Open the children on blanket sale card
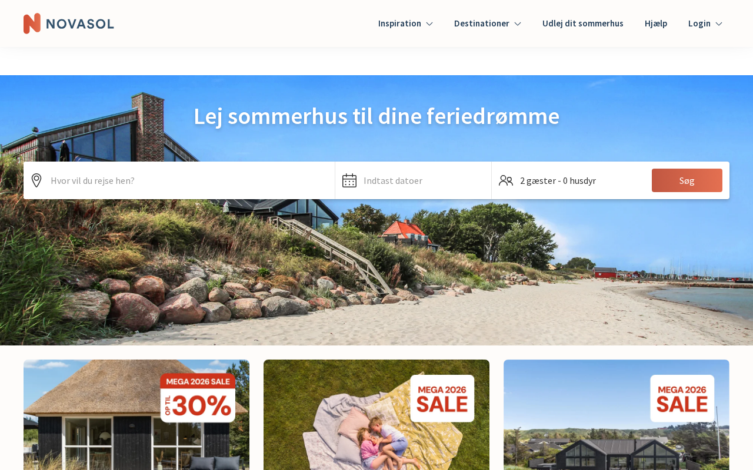This screenshot has height=470, width=753. 376,415
